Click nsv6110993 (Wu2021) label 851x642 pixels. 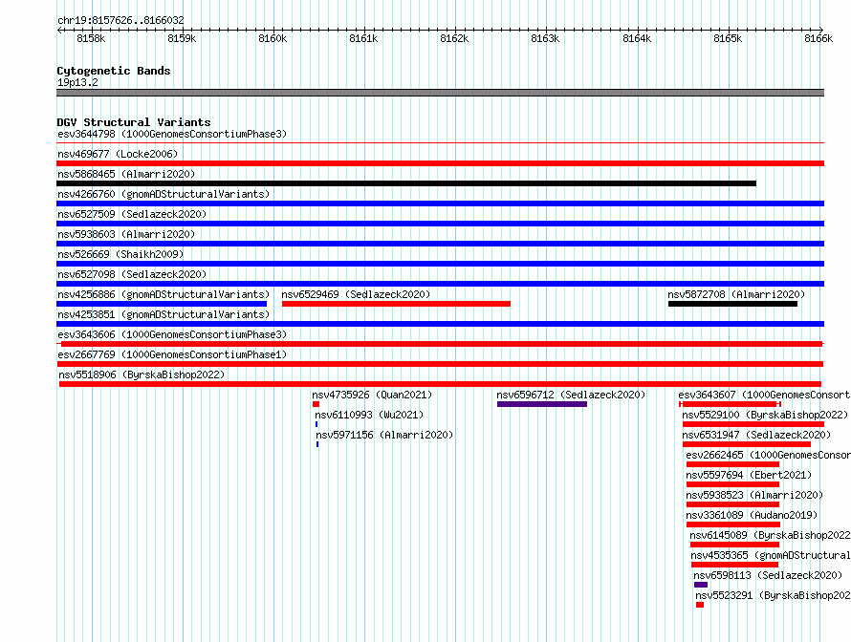(x=369, y=415)
